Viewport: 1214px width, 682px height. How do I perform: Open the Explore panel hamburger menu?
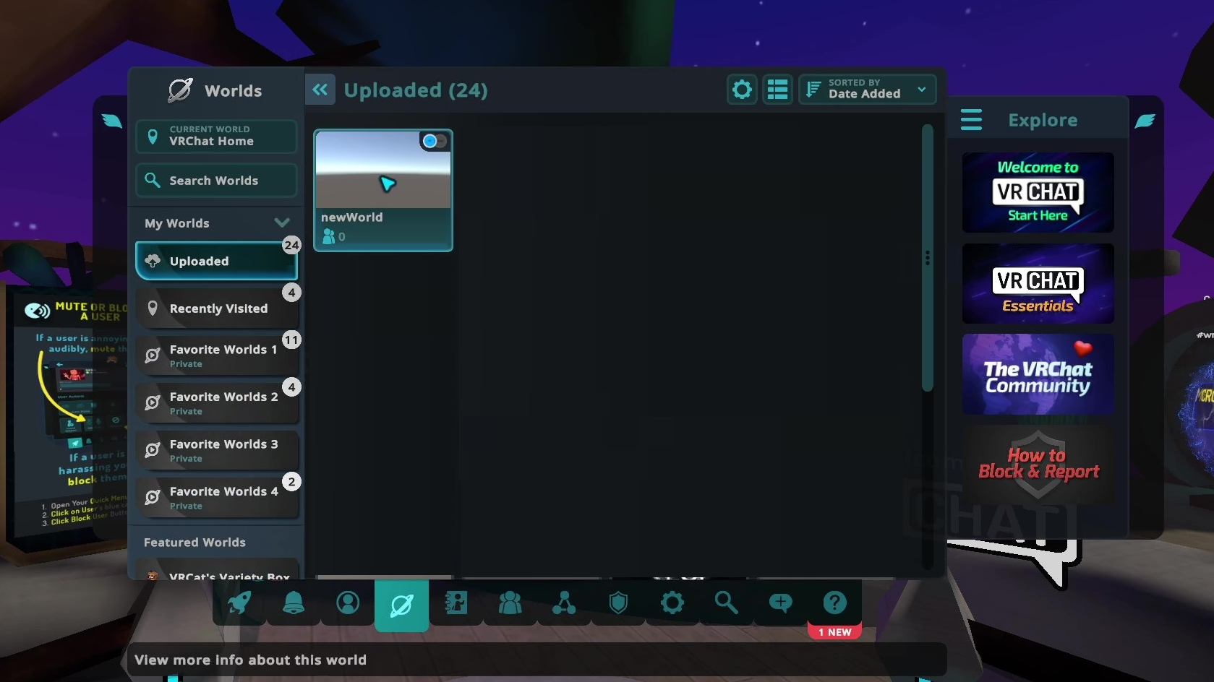coord(971,120)
